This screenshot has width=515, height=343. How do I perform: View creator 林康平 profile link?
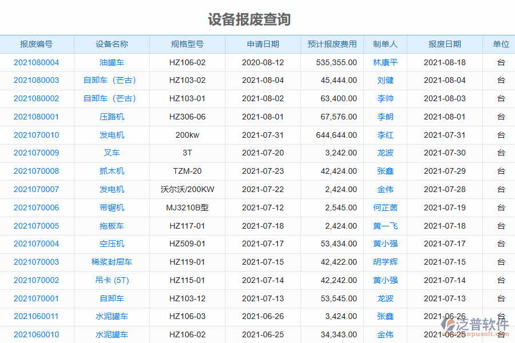click(x=385, y=62)
